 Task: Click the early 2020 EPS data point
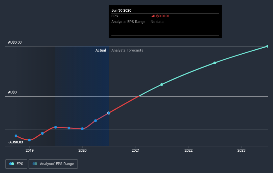pyautogui.click(x=82, y=129)
